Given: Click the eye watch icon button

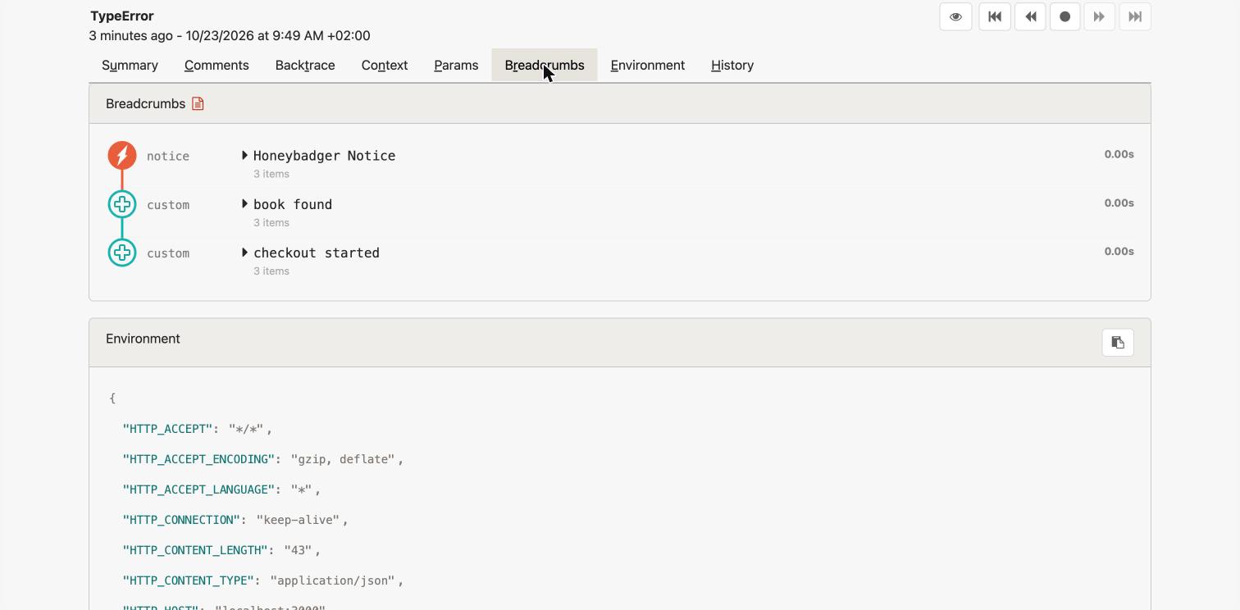Looking at the screenshot, I should 955,16.
